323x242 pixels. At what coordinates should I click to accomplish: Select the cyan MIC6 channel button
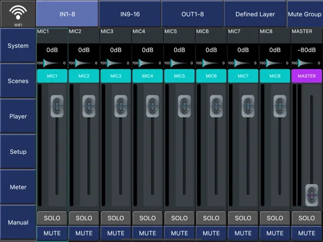[x=211, y=76]
